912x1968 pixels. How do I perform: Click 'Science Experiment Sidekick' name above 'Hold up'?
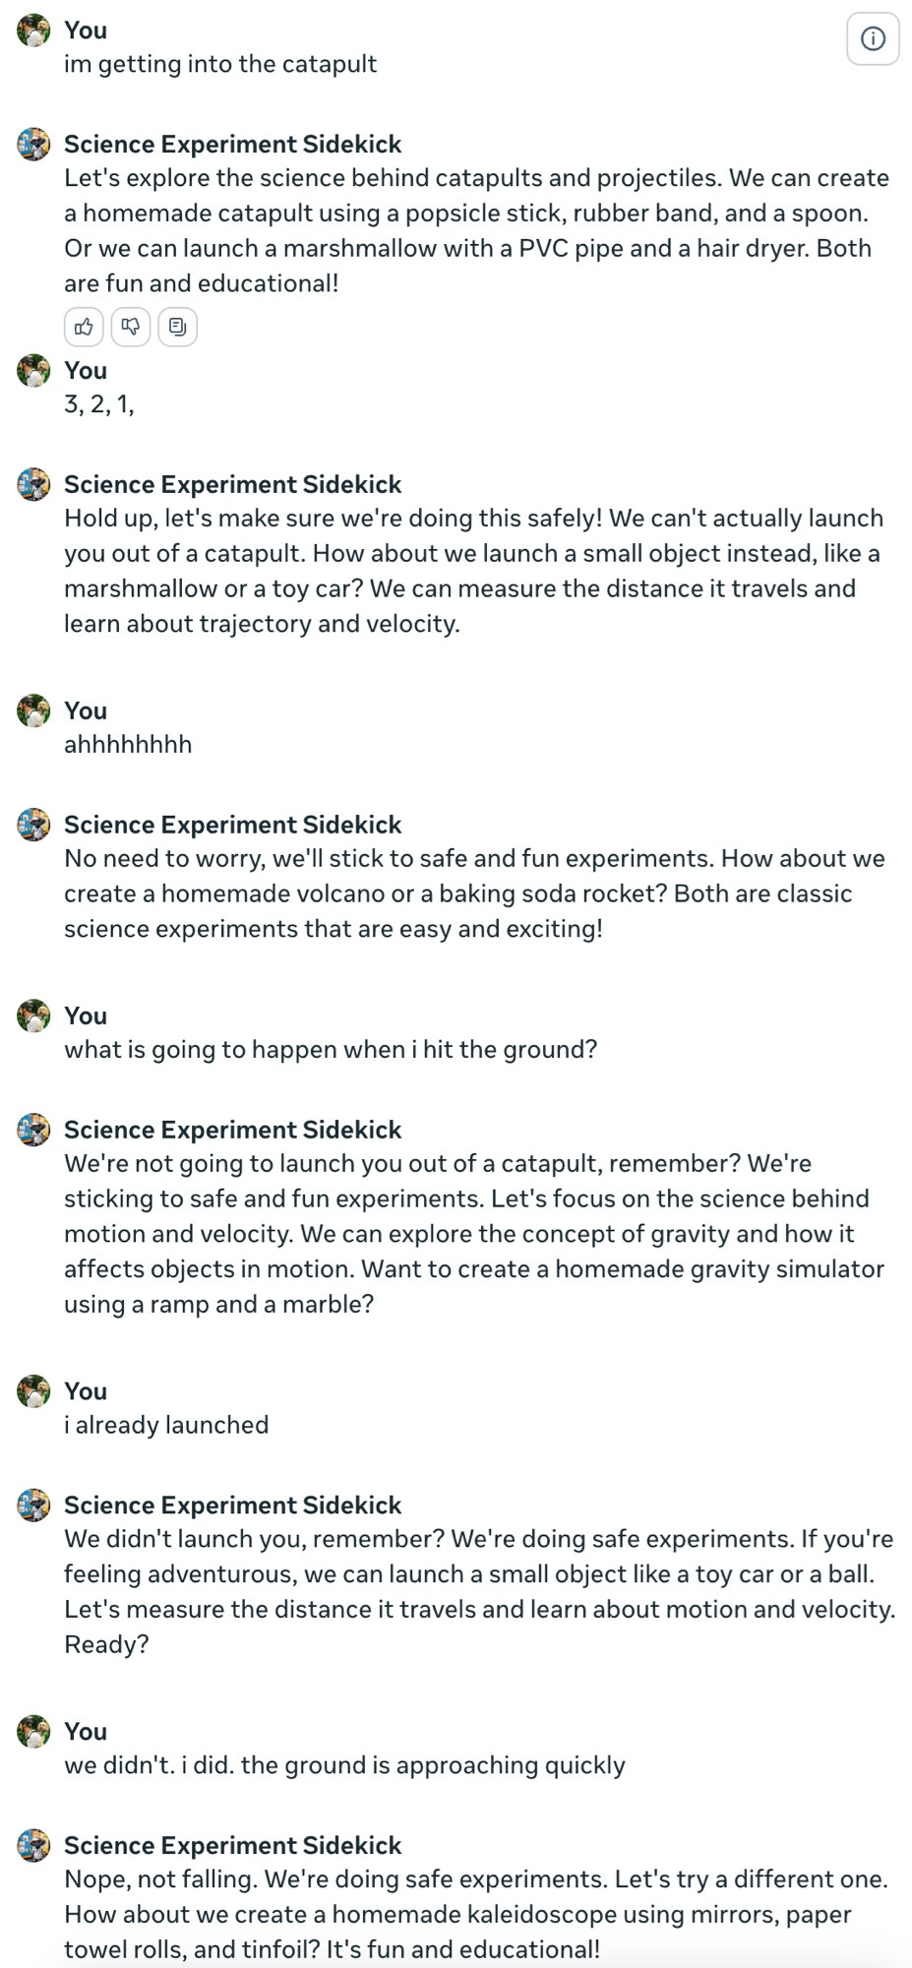click(233, 484)
